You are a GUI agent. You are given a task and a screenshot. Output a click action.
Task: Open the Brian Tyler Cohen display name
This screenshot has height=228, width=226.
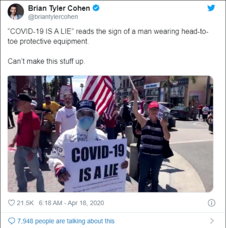coord(59,8)
